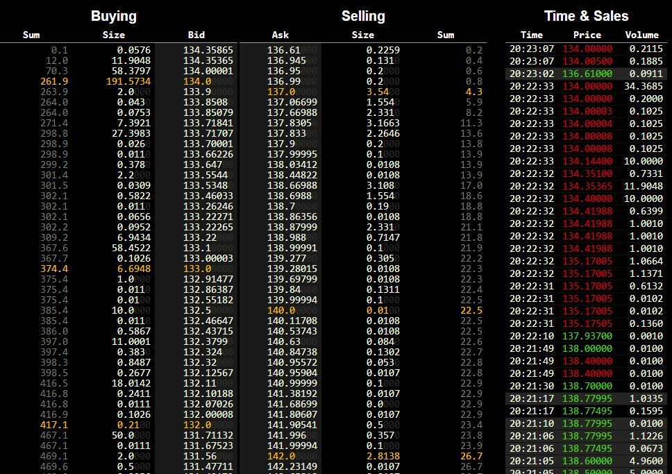Click trade price 135.17505
Screen dimensions: 672x474
click(x=587, y=323)
